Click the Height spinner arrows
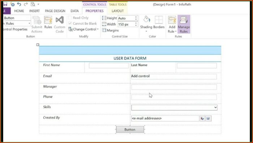The height and width of the screenshot is (143, 253). pyautogui.click(x=136, y=18)
